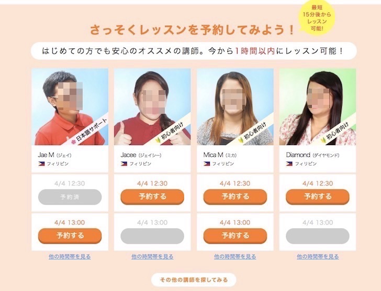Screen dimensions: 381x291
Task: Open 他の時間帯を見る link under Jacee
Action: click(x=152, y=256)
